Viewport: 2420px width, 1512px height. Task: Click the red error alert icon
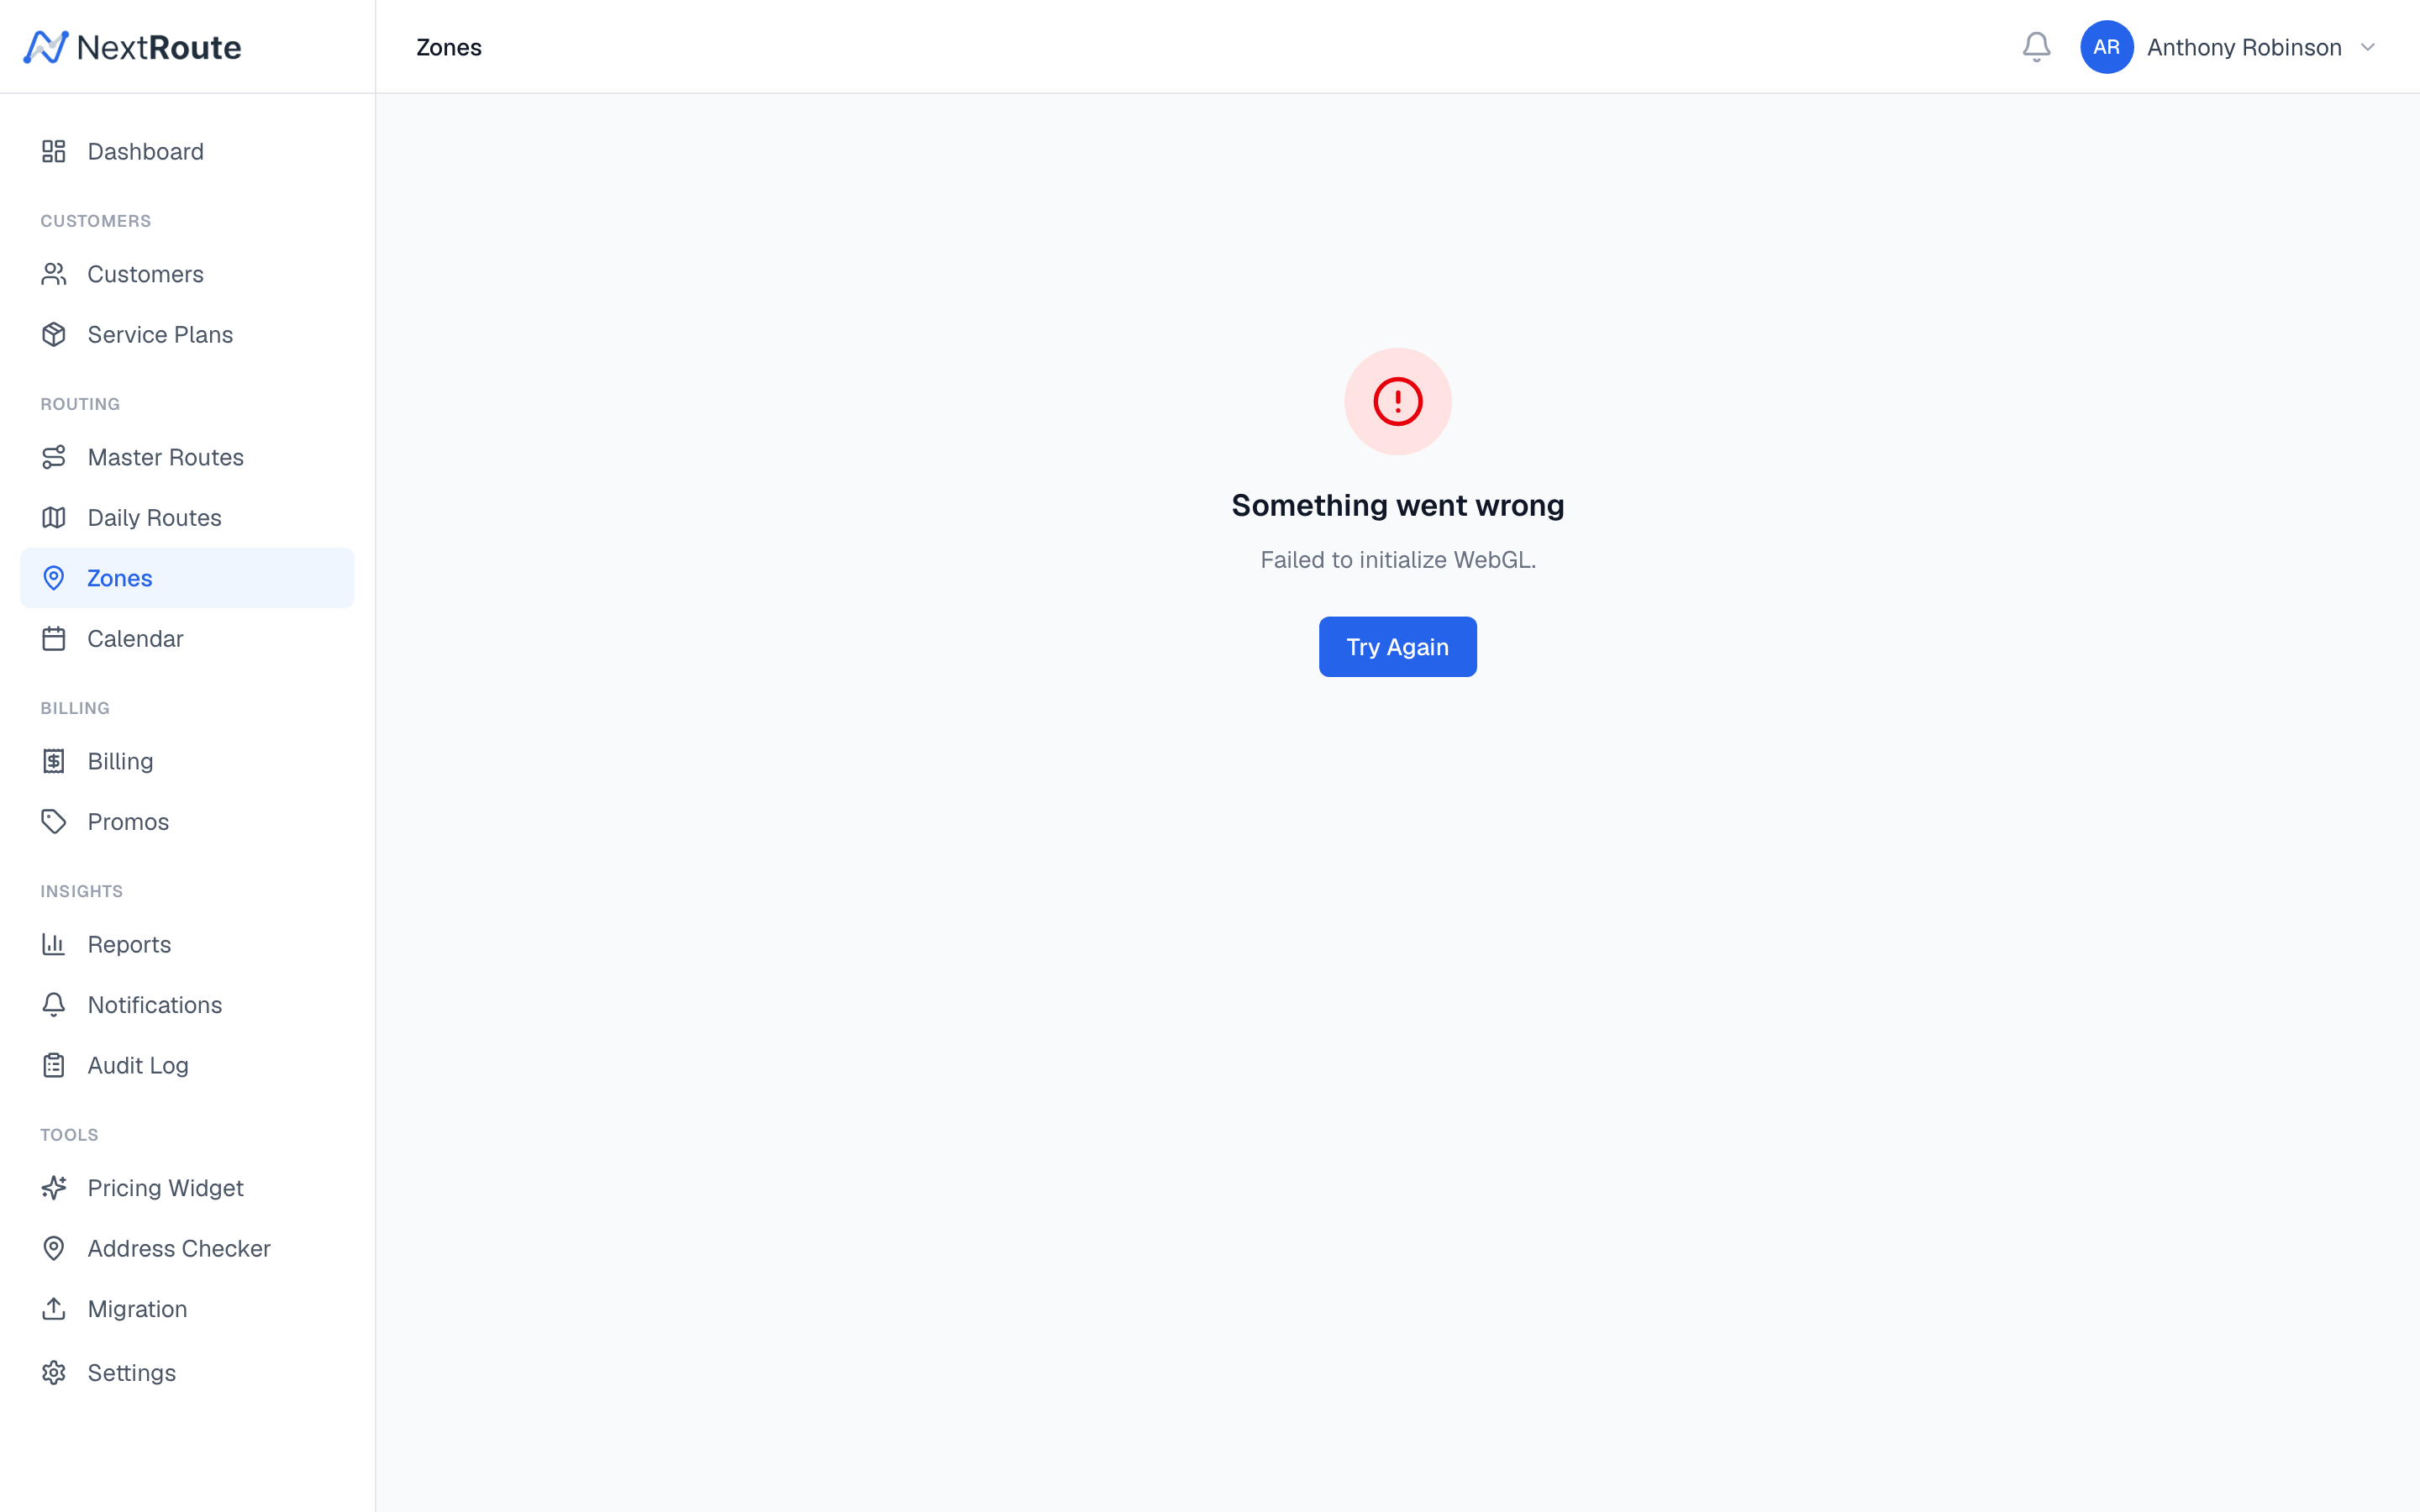[1397, 401]
